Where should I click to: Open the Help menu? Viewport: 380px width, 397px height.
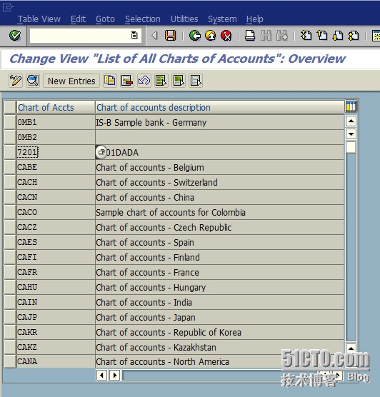pyautogui.click(x=254, y=19)
